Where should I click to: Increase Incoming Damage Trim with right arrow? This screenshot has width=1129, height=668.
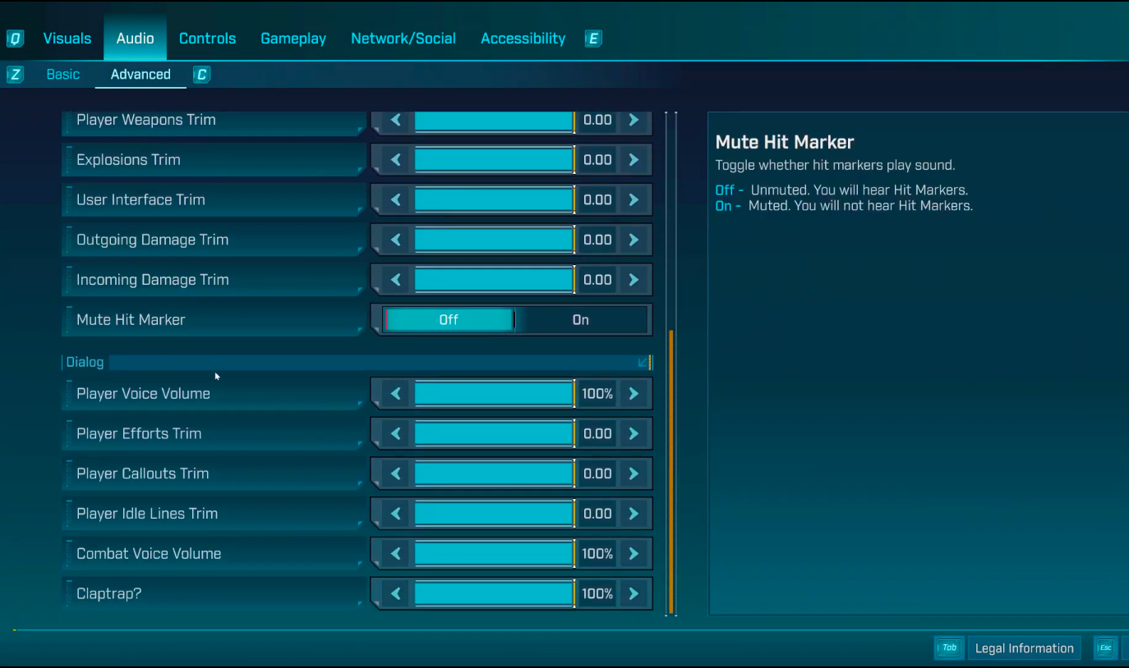tap(634, 280)
